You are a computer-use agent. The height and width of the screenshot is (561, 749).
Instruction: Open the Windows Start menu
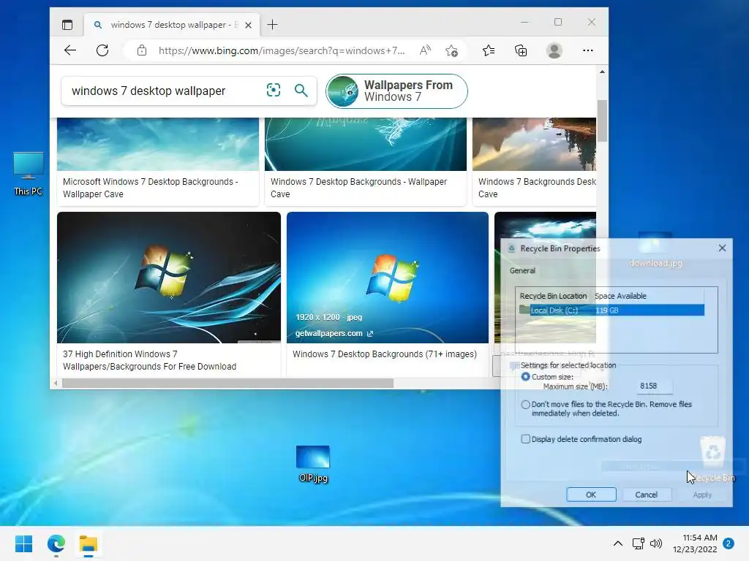24,543
